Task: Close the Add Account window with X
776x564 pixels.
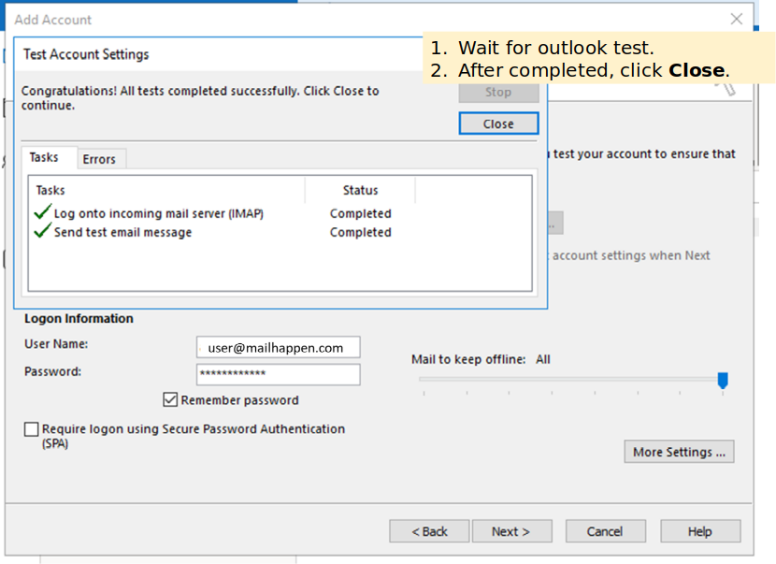Action: pos(737,20)
